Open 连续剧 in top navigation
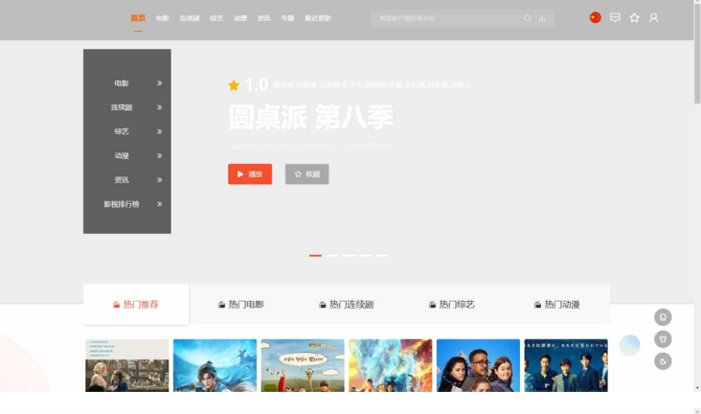This screenshot has height=414, width=701. (x=189, y=18)
